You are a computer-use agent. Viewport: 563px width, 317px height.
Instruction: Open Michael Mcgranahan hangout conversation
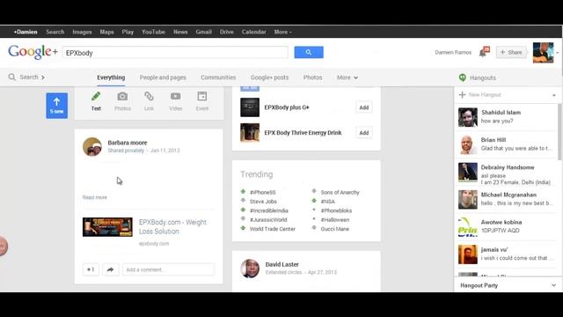pyautogui.click(x=507, y=199)
